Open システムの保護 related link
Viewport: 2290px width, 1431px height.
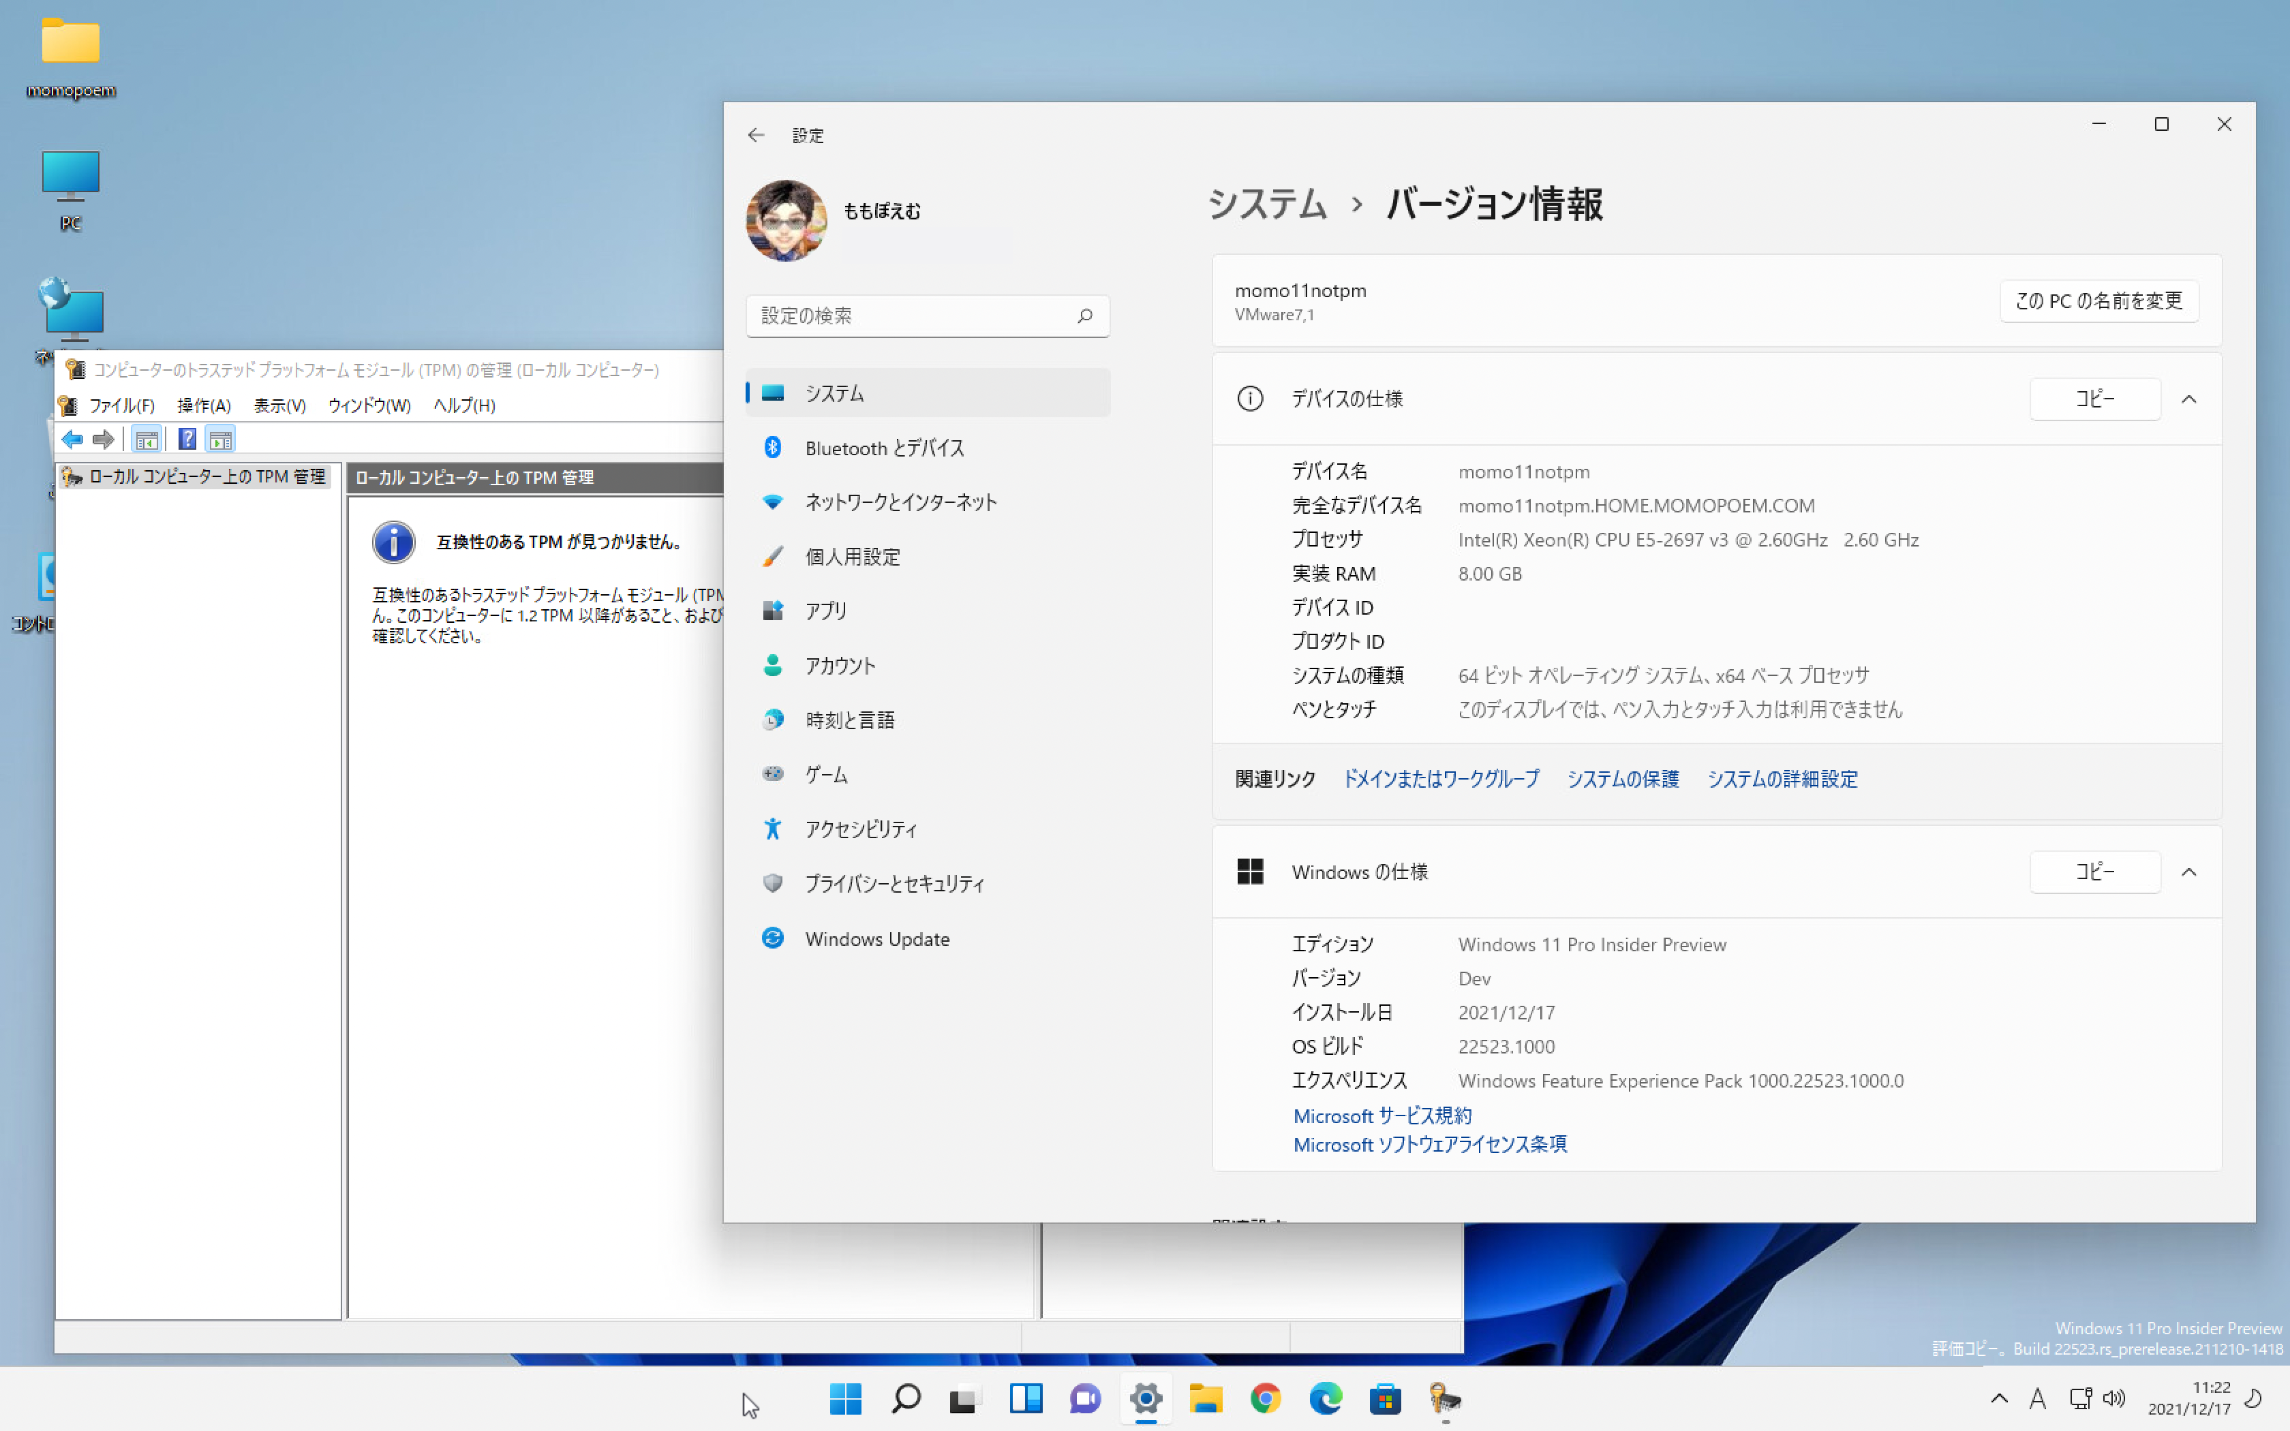point(1622,778)
